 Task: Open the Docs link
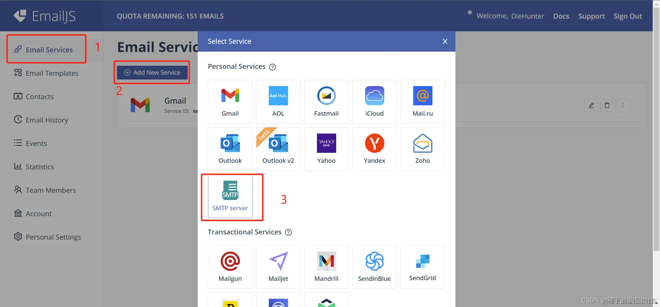click(561, 16)
